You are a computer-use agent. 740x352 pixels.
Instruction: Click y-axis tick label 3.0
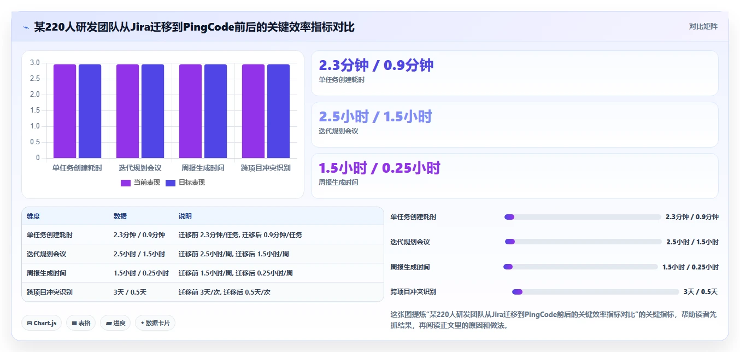coord(34,63)
